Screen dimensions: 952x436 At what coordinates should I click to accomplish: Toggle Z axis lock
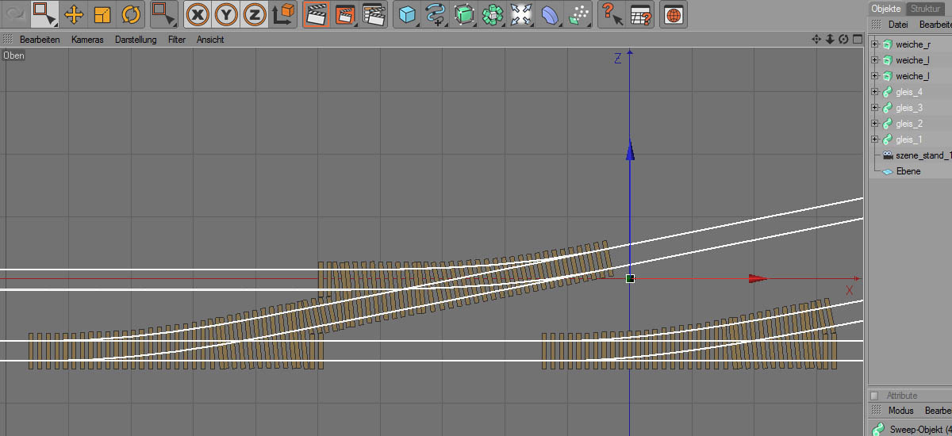tap(254, 14)
